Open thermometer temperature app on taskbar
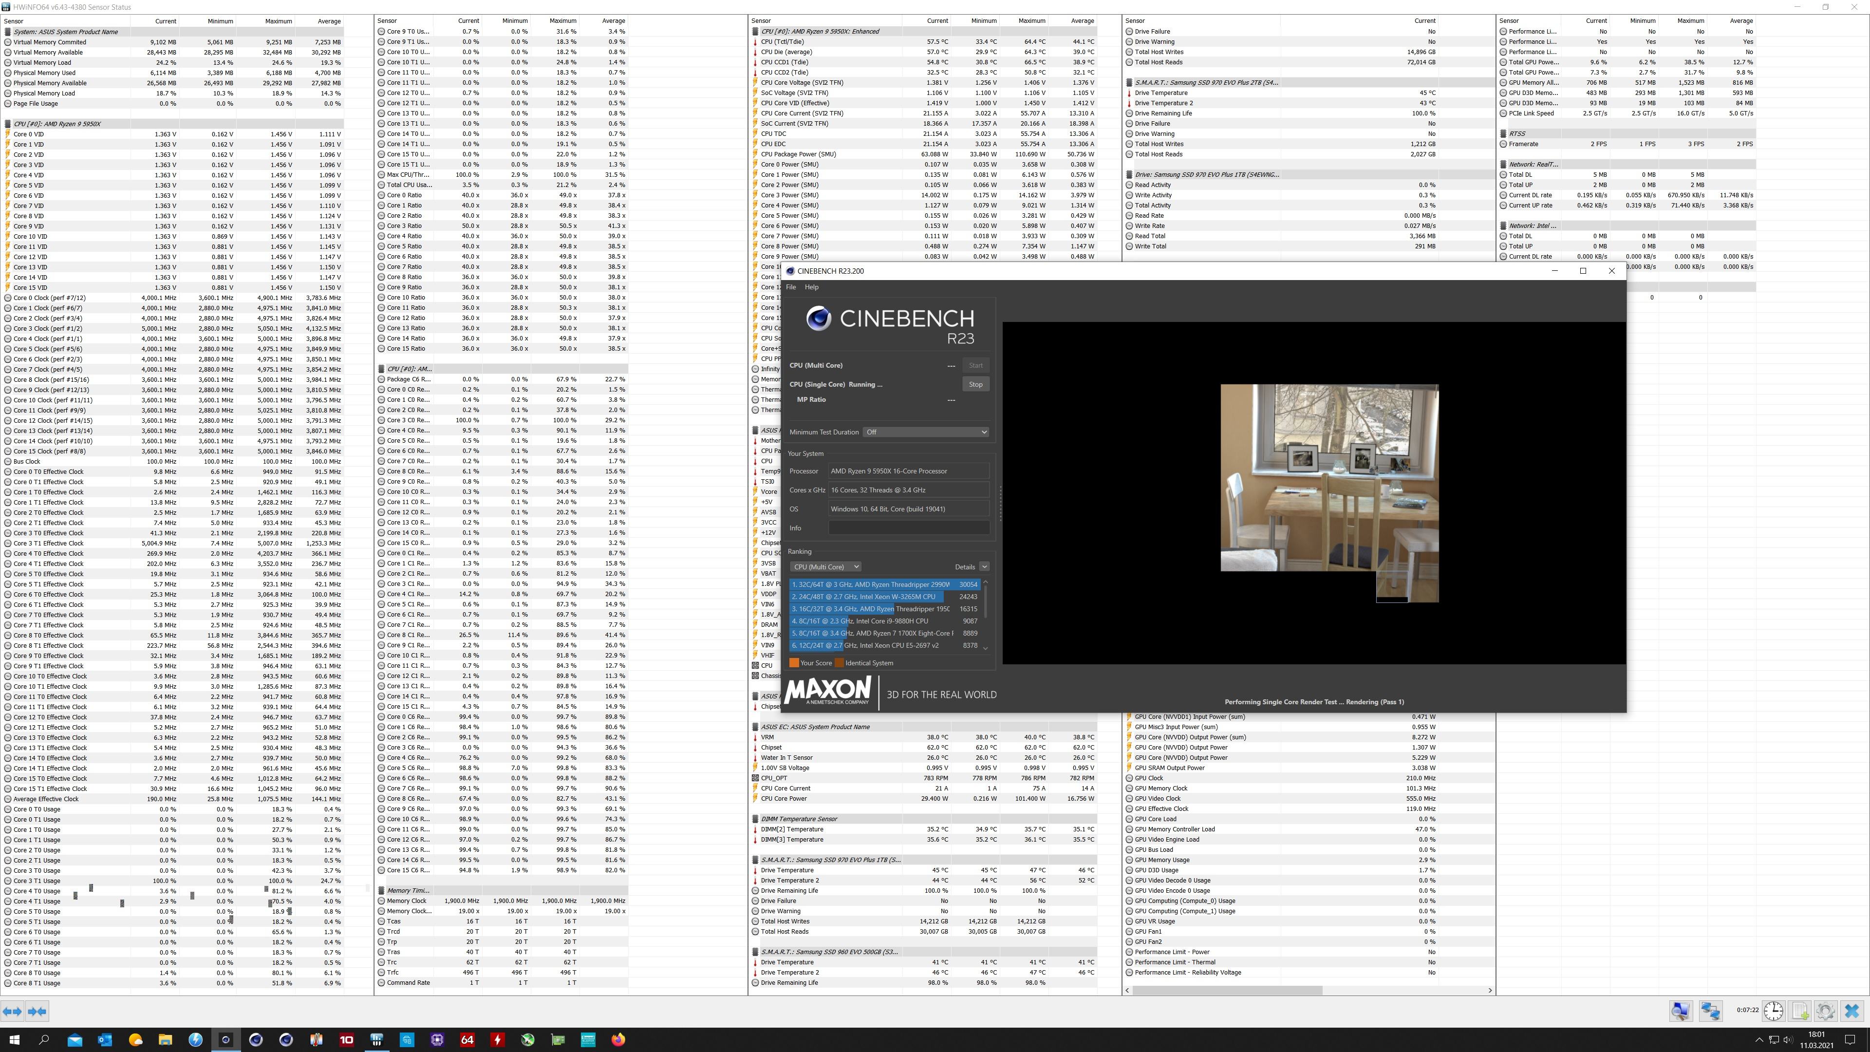Image resolution: width=1870 pixels, height=1052 pixels. tap(316, 1040)
